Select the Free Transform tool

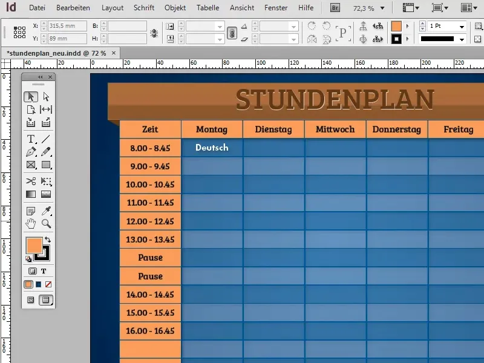pyautogui.click(x=46, y=181)
